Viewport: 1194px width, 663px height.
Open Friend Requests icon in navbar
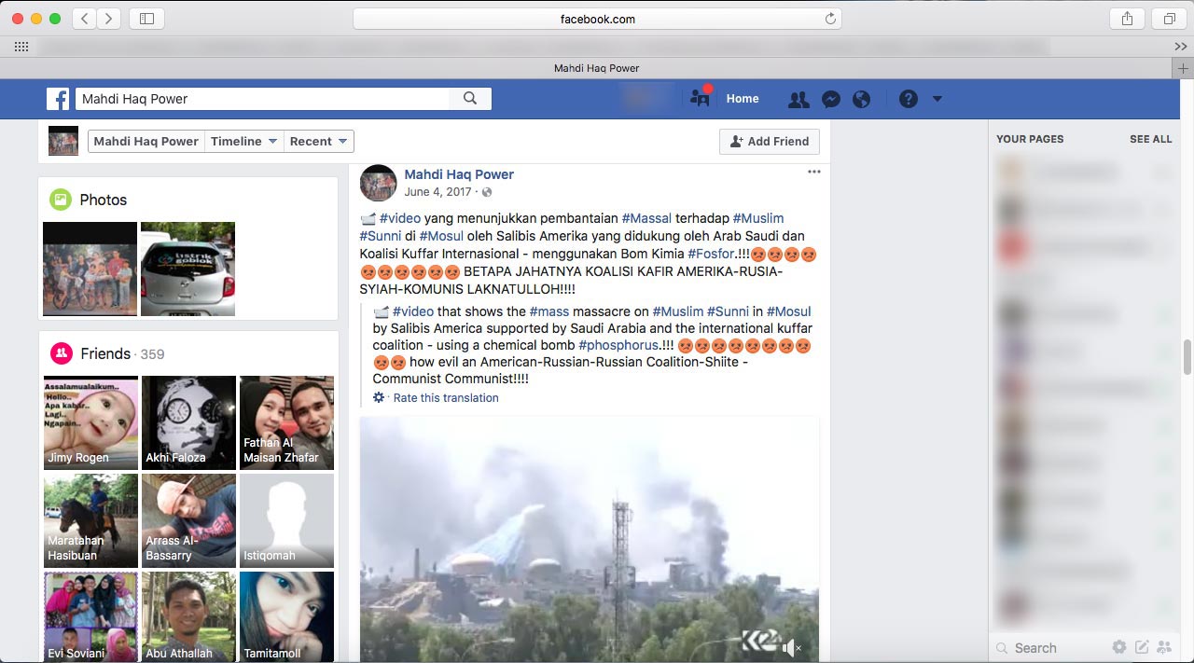coord(798,99)
